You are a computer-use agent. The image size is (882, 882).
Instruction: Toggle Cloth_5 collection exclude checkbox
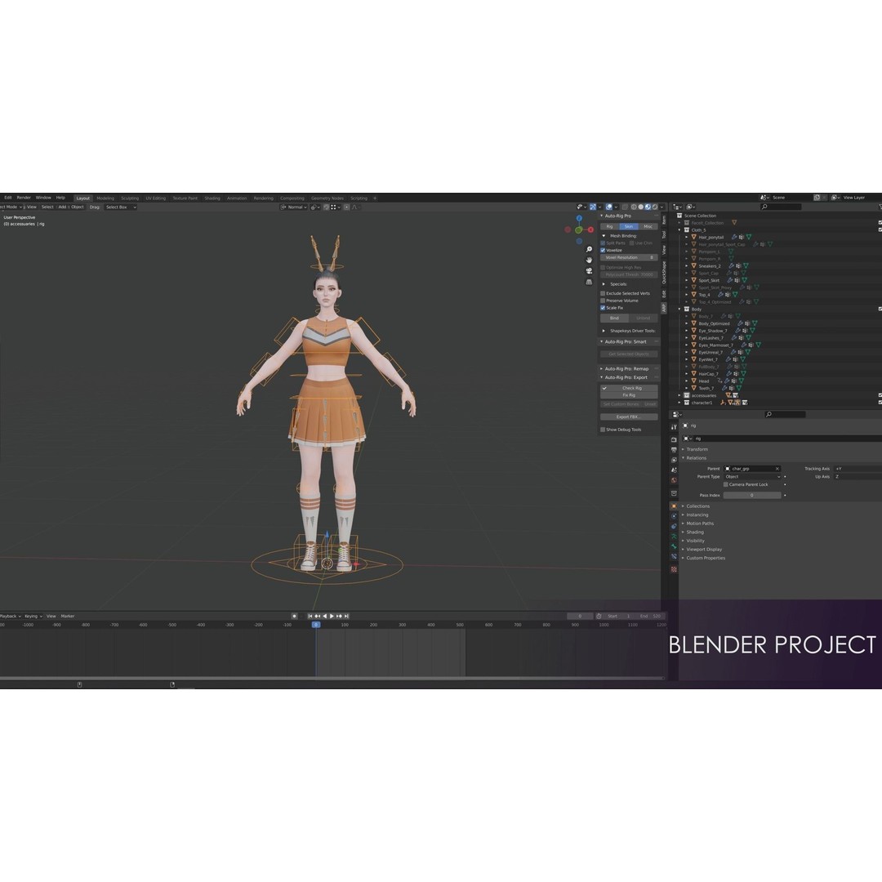click(x=880, y=229)
